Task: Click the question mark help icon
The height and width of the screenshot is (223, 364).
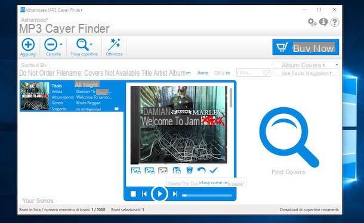Action: click(x=335, y=22)
